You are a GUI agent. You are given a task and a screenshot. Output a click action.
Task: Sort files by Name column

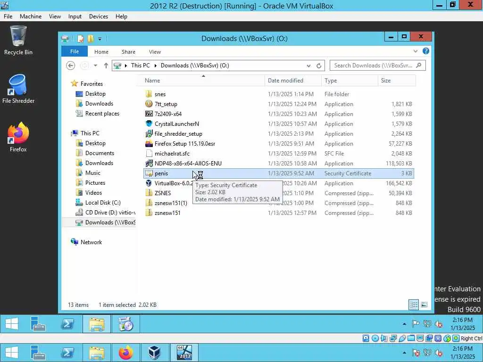coord(203,80)
